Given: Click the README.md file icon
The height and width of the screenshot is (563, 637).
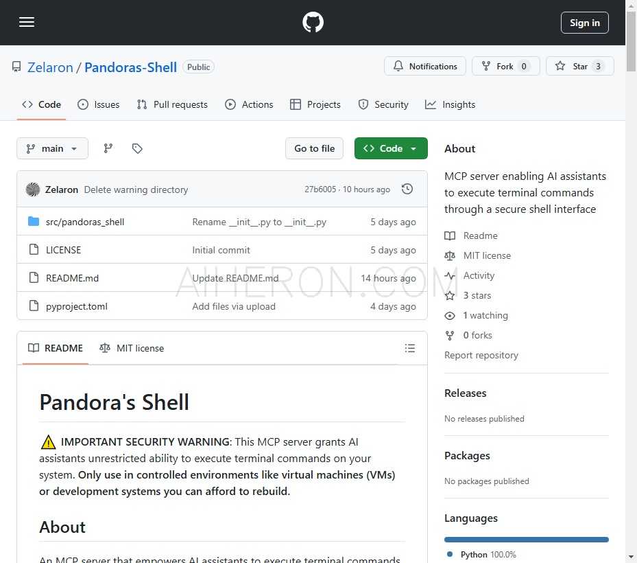Looking at the screenshot, I should coord(34,277).
